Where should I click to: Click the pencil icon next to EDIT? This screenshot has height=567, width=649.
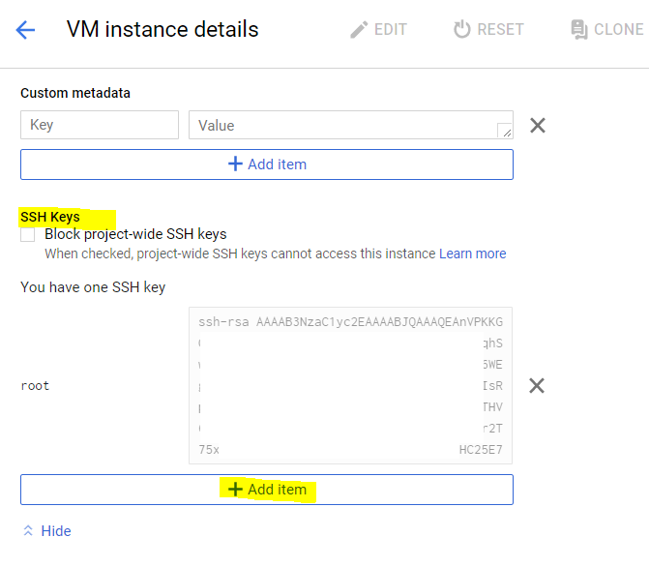[x=359, y=29]
